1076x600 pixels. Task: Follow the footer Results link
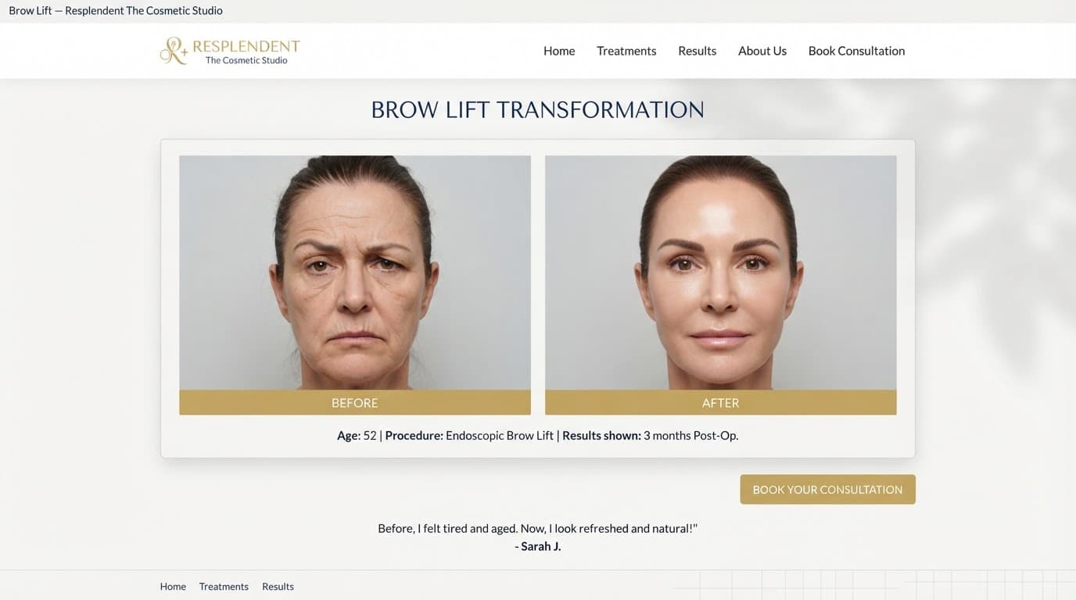tap(278, 587)
